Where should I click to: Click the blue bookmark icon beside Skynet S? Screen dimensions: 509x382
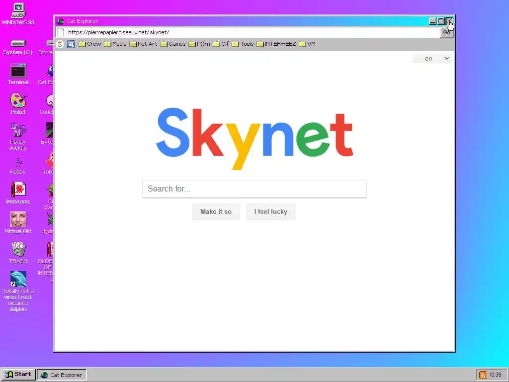71,44
